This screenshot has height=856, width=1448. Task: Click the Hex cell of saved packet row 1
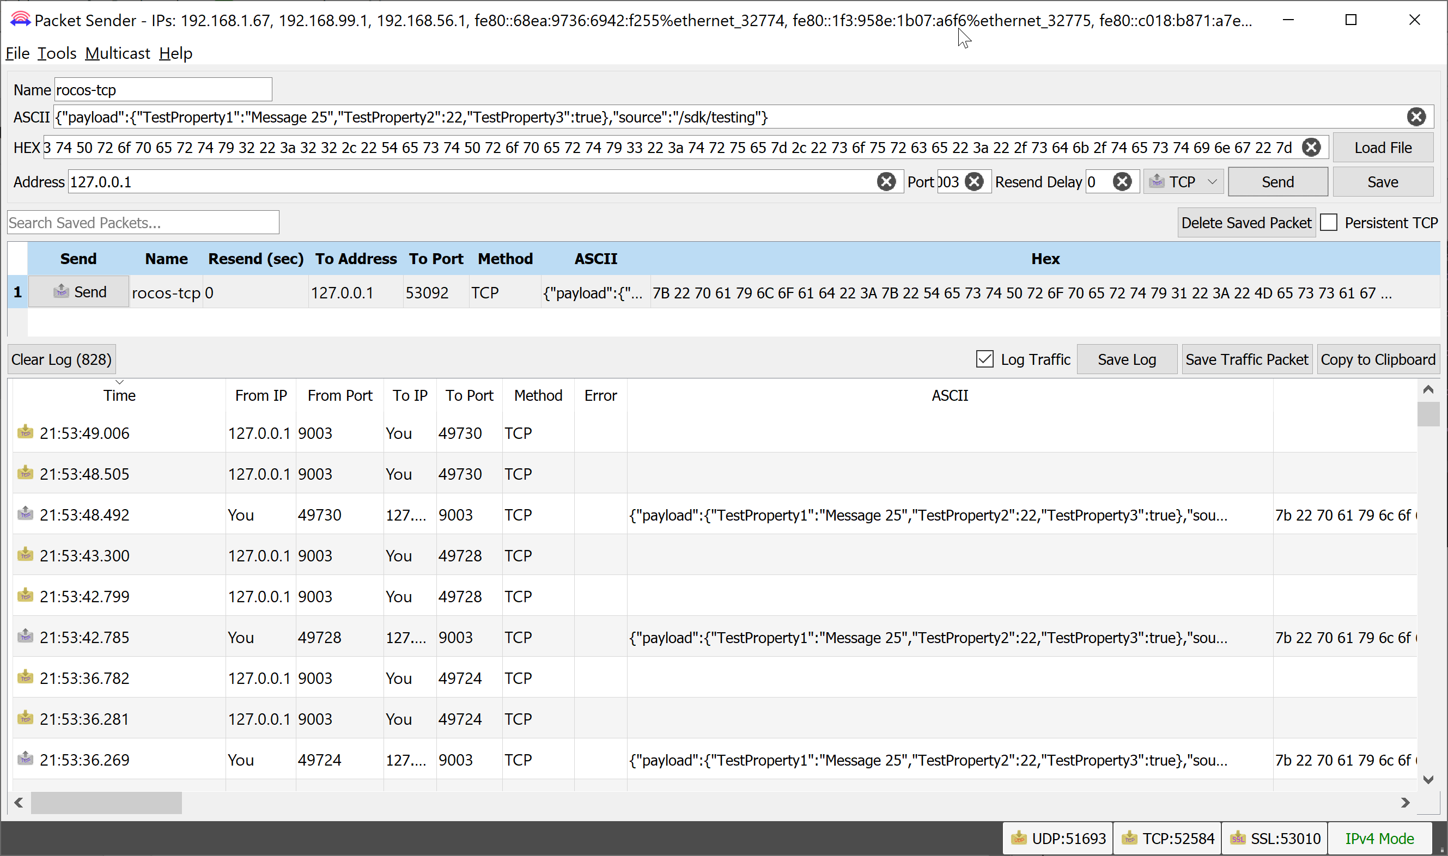coord(1045,292)
